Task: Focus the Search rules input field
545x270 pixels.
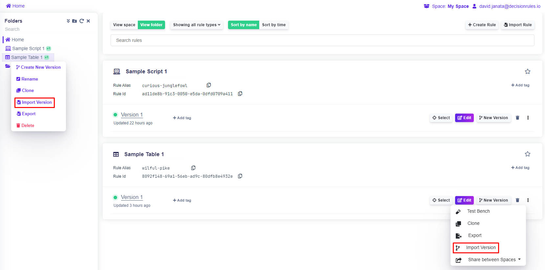Action: coord(322,40)
